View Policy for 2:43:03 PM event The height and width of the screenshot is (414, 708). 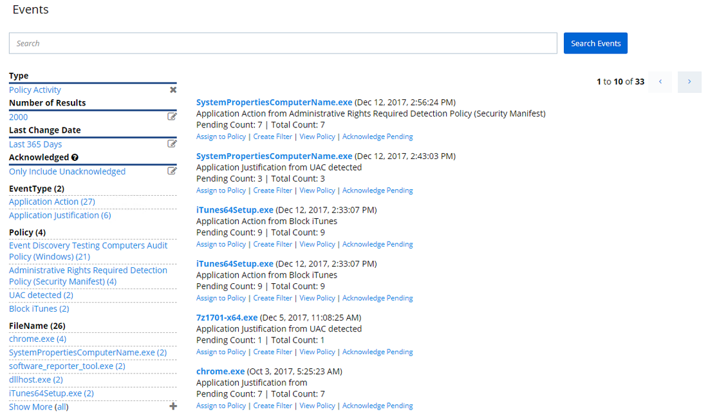(x=317, y=191)
